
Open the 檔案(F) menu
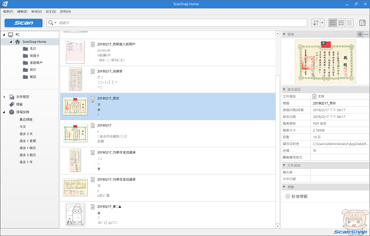tap(8, 11)
